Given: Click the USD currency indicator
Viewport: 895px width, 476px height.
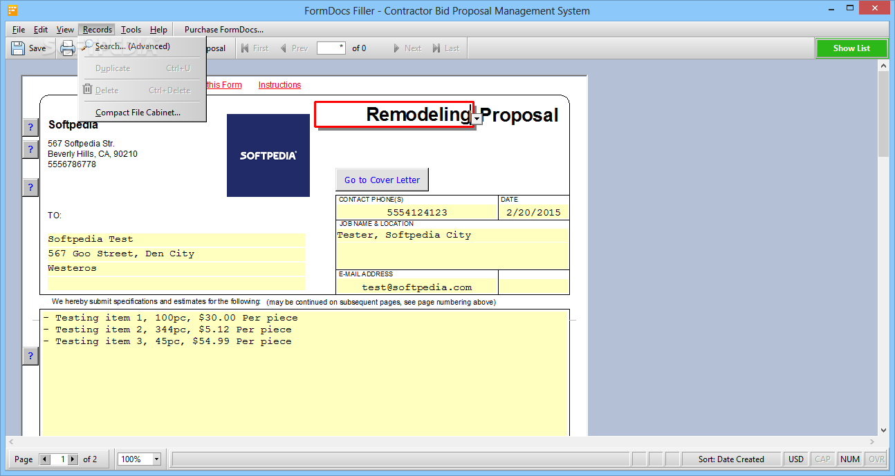Looking at the screenshot, I should 796,459.
